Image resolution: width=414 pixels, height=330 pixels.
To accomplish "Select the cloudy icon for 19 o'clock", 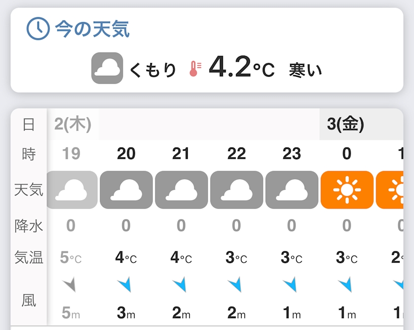I will click(72, 190).
